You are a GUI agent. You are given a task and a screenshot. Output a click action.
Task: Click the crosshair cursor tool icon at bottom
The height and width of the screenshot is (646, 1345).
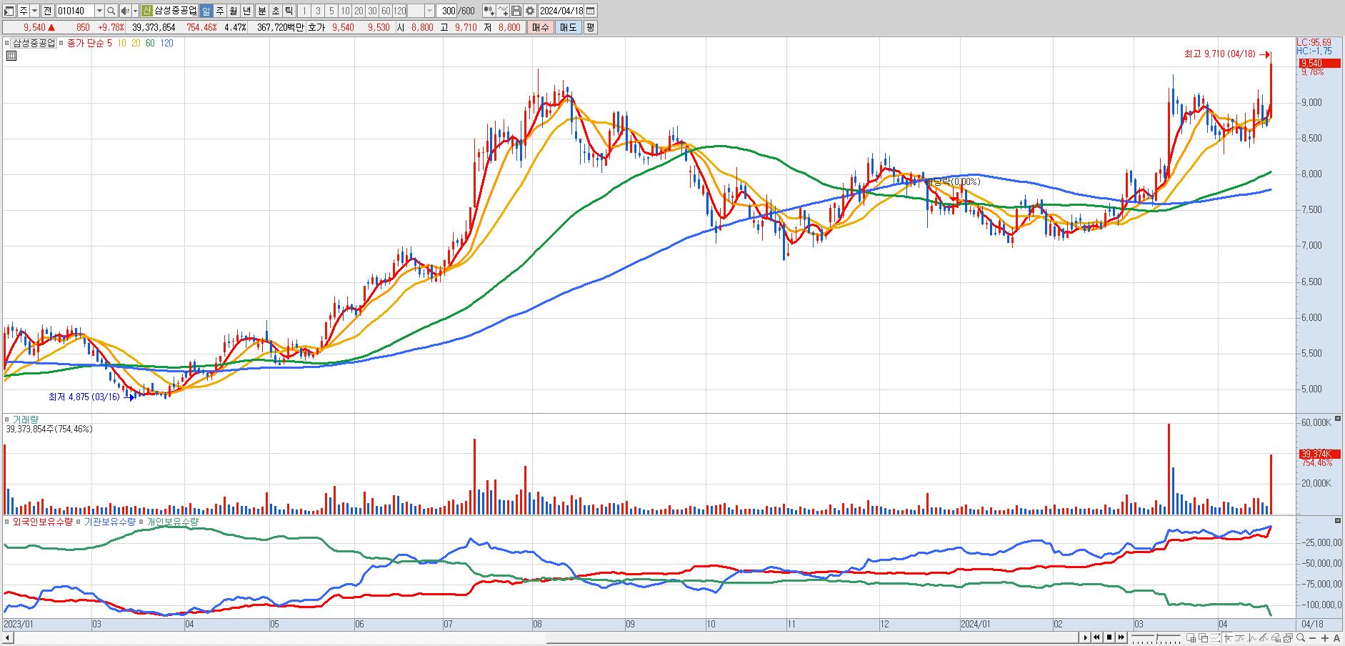1228,637
